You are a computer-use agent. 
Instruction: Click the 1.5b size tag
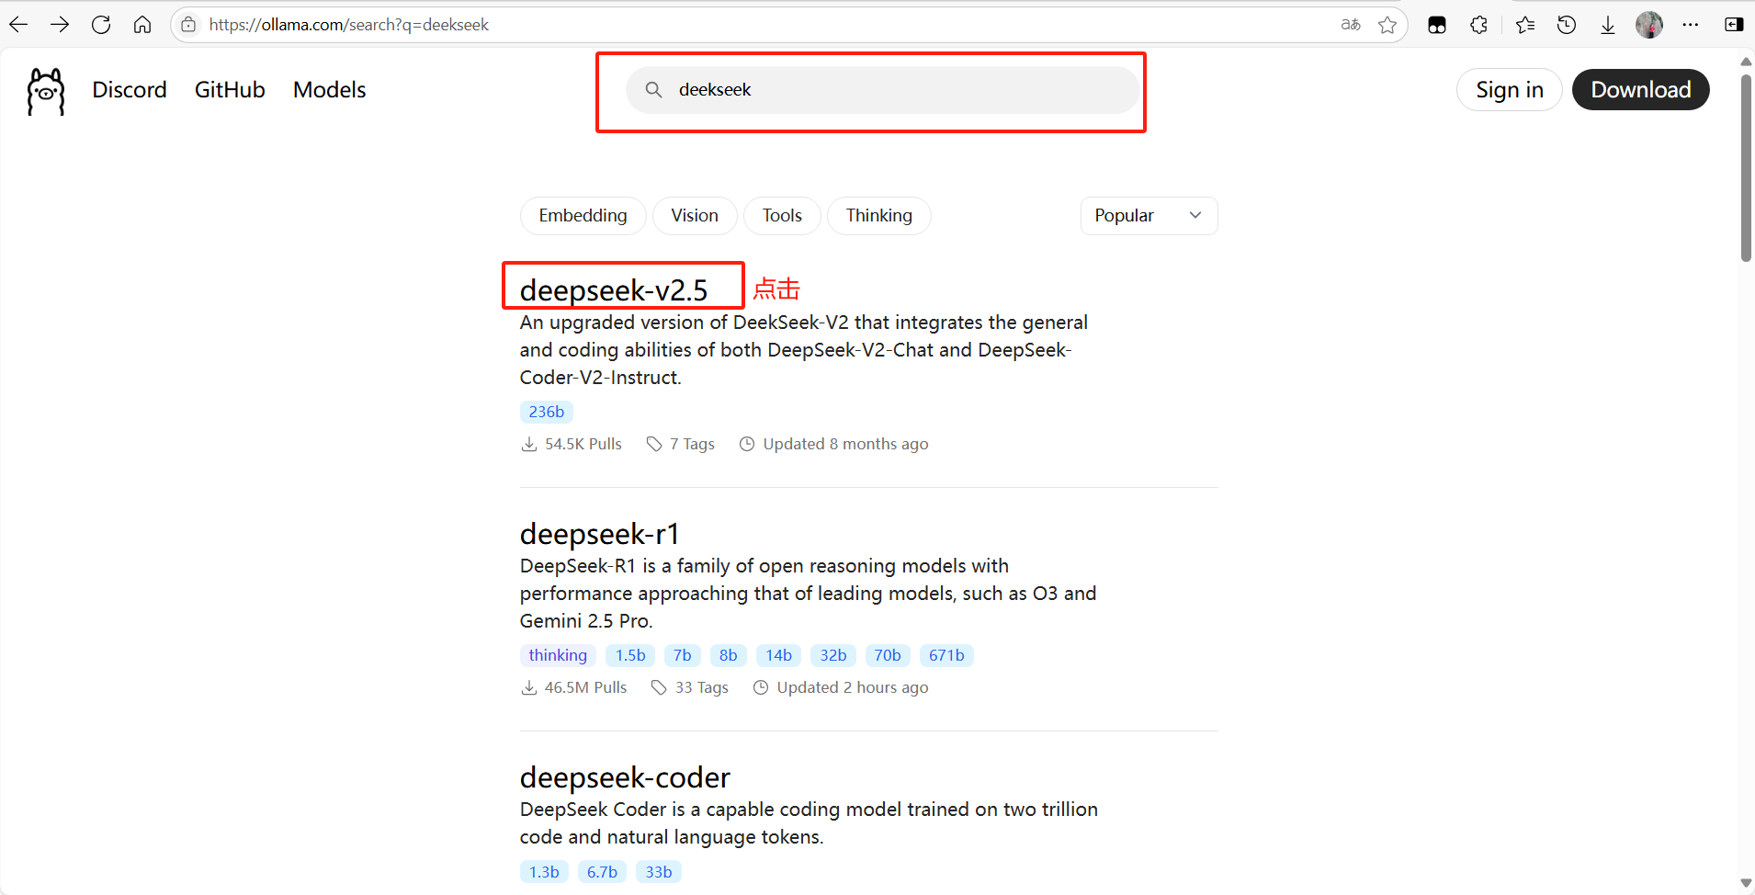pyautogui.click(x=630, y=655)
